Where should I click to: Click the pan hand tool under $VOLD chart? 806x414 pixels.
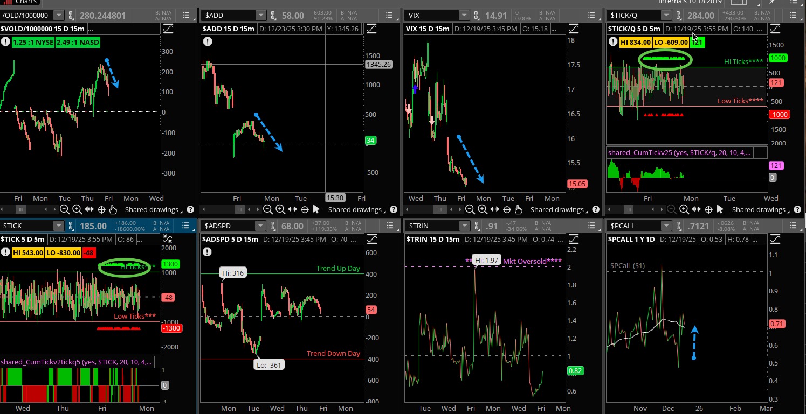(113, 209)
